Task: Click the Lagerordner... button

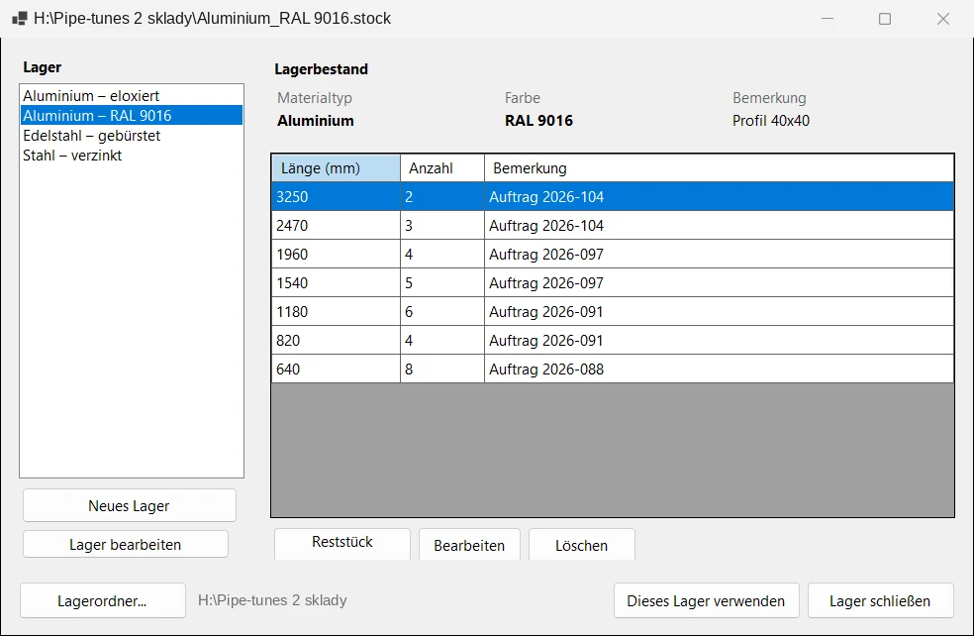Action: 103,600
